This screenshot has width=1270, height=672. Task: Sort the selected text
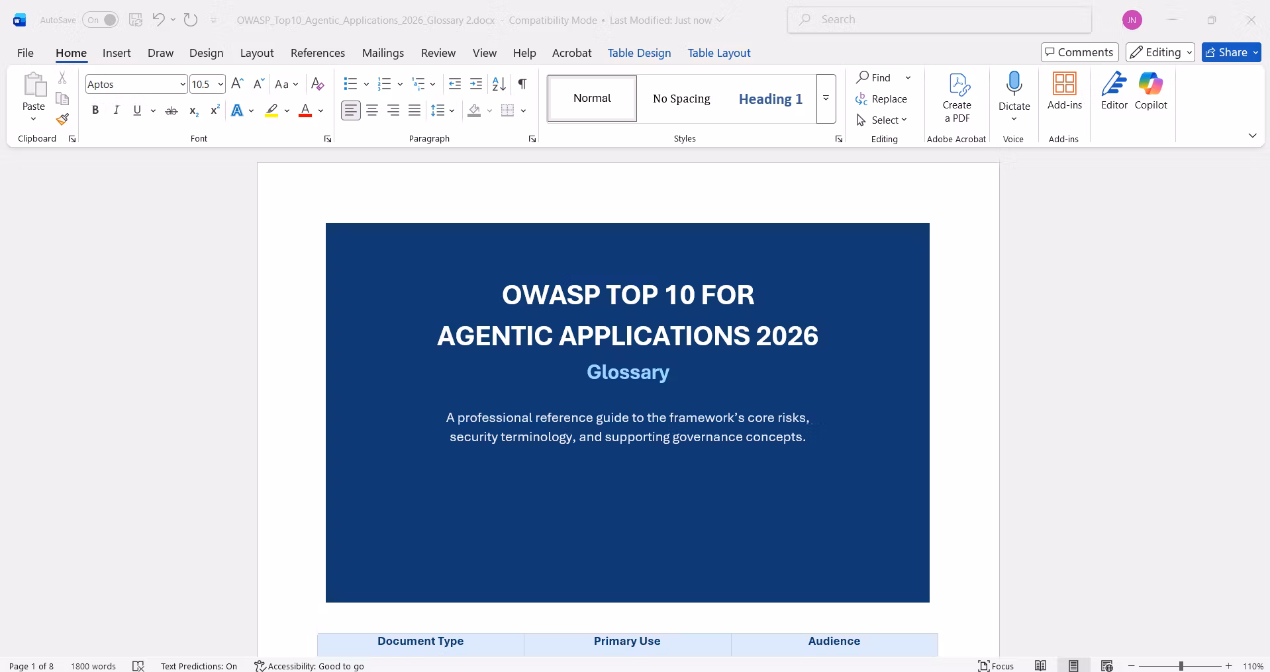click(499, 84)
